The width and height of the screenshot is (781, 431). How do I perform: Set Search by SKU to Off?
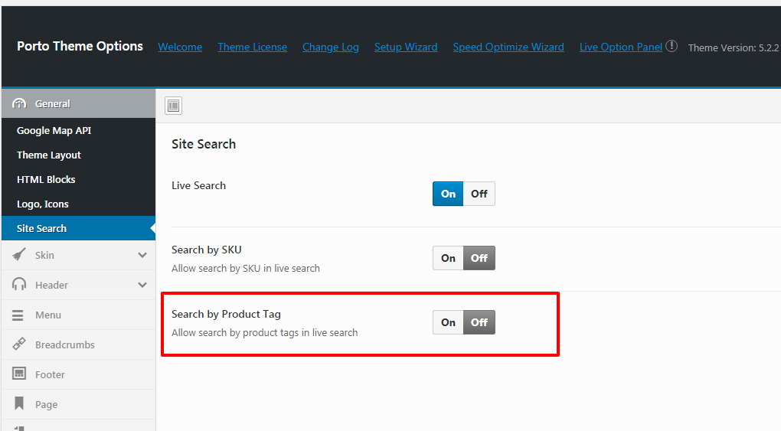[479, 258]
